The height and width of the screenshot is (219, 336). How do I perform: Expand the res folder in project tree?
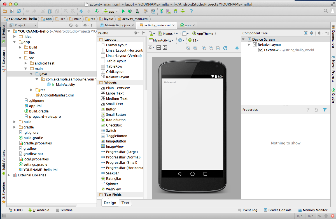(32, 90)
